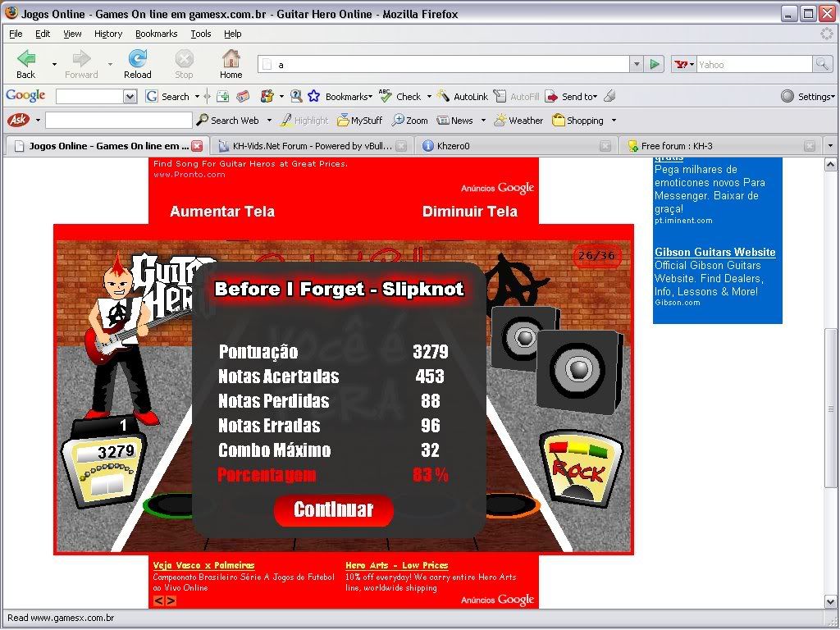The image size is (840, 630).
Task: Switch to the Khzero0 tab
Action: (x=516, y=146)
